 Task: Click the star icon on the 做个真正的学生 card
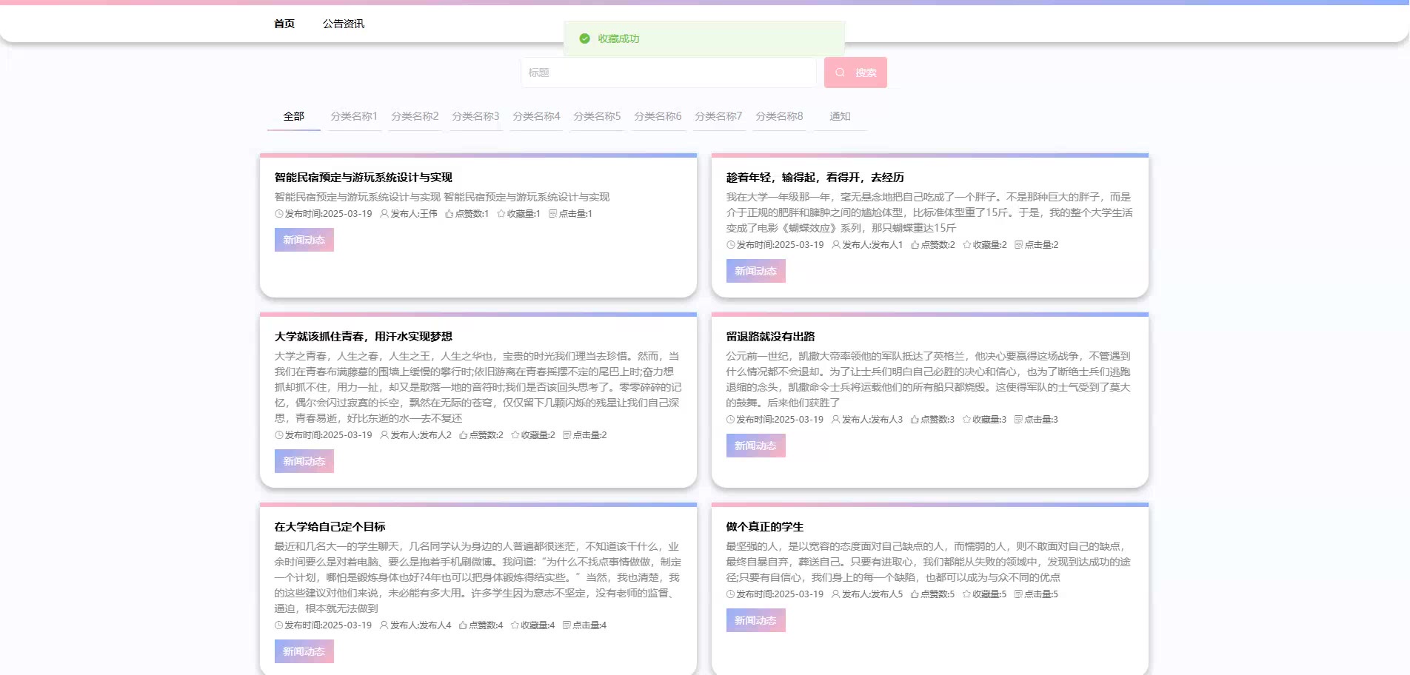pos(967,594)
